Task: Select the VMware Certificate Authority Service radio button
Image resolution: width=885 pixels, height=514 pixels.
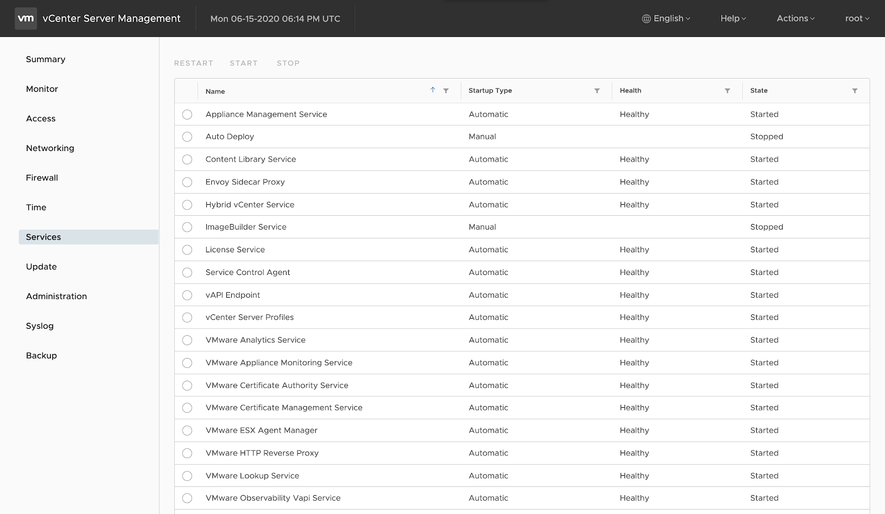Action: 187,386
